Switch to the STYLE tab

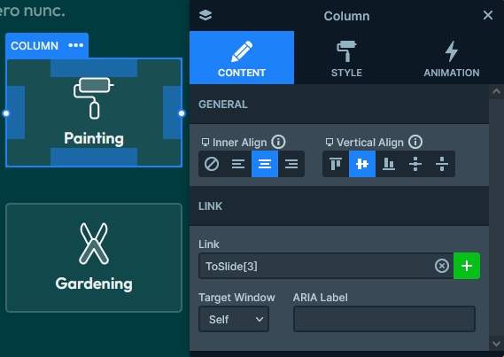click(x=346, y=58)
